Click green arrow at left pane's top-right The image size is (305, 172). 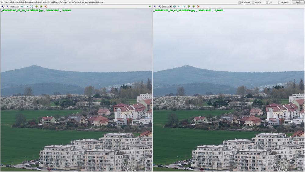[x=150, y=6]
